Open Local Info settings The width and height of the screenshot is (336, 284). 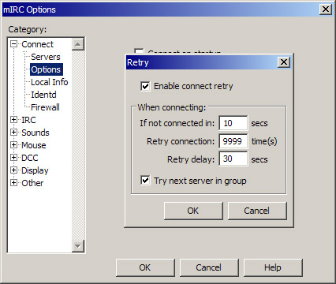click(x=50, y=82)
